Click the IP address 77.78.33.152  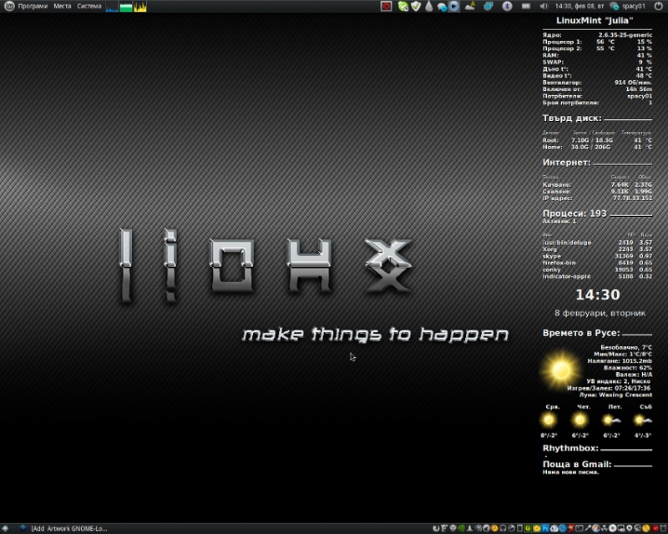(633, 199)
